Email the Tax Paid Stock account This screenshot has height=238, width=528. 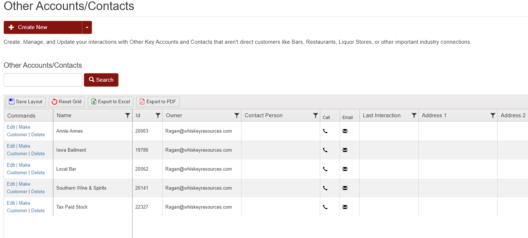345,207
